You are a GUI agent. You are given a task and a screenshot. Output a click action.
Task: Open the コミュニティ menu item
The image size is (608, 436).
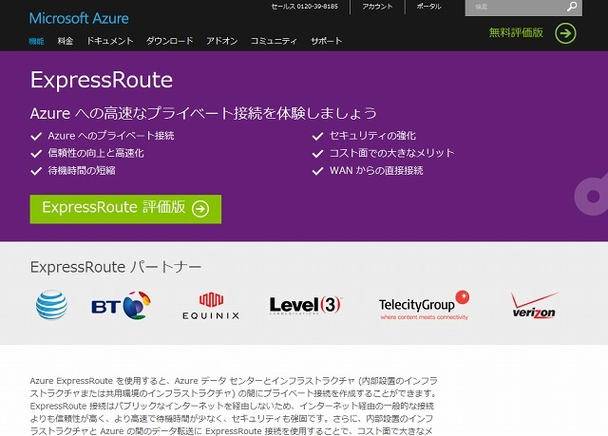tap(274, 41)
